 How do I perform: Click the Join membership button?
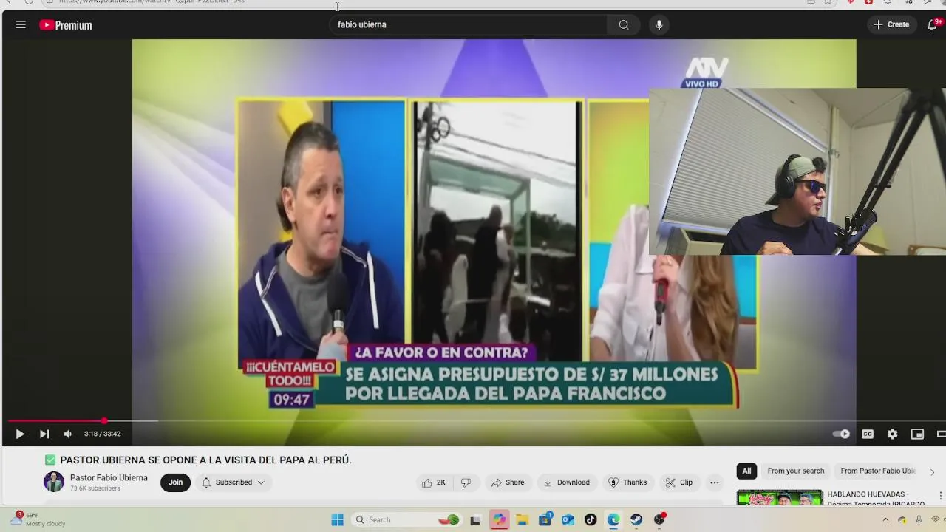click(175, 482)
